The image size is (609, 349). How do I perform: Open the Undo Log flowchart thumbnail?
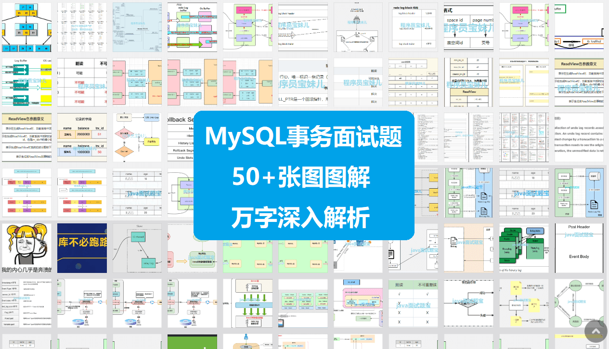click(137, 138)
